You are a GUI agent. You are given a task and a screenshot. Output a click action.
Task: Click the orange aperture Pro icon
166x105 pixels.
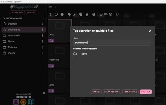pyautogui.click(x=23, y=102)
